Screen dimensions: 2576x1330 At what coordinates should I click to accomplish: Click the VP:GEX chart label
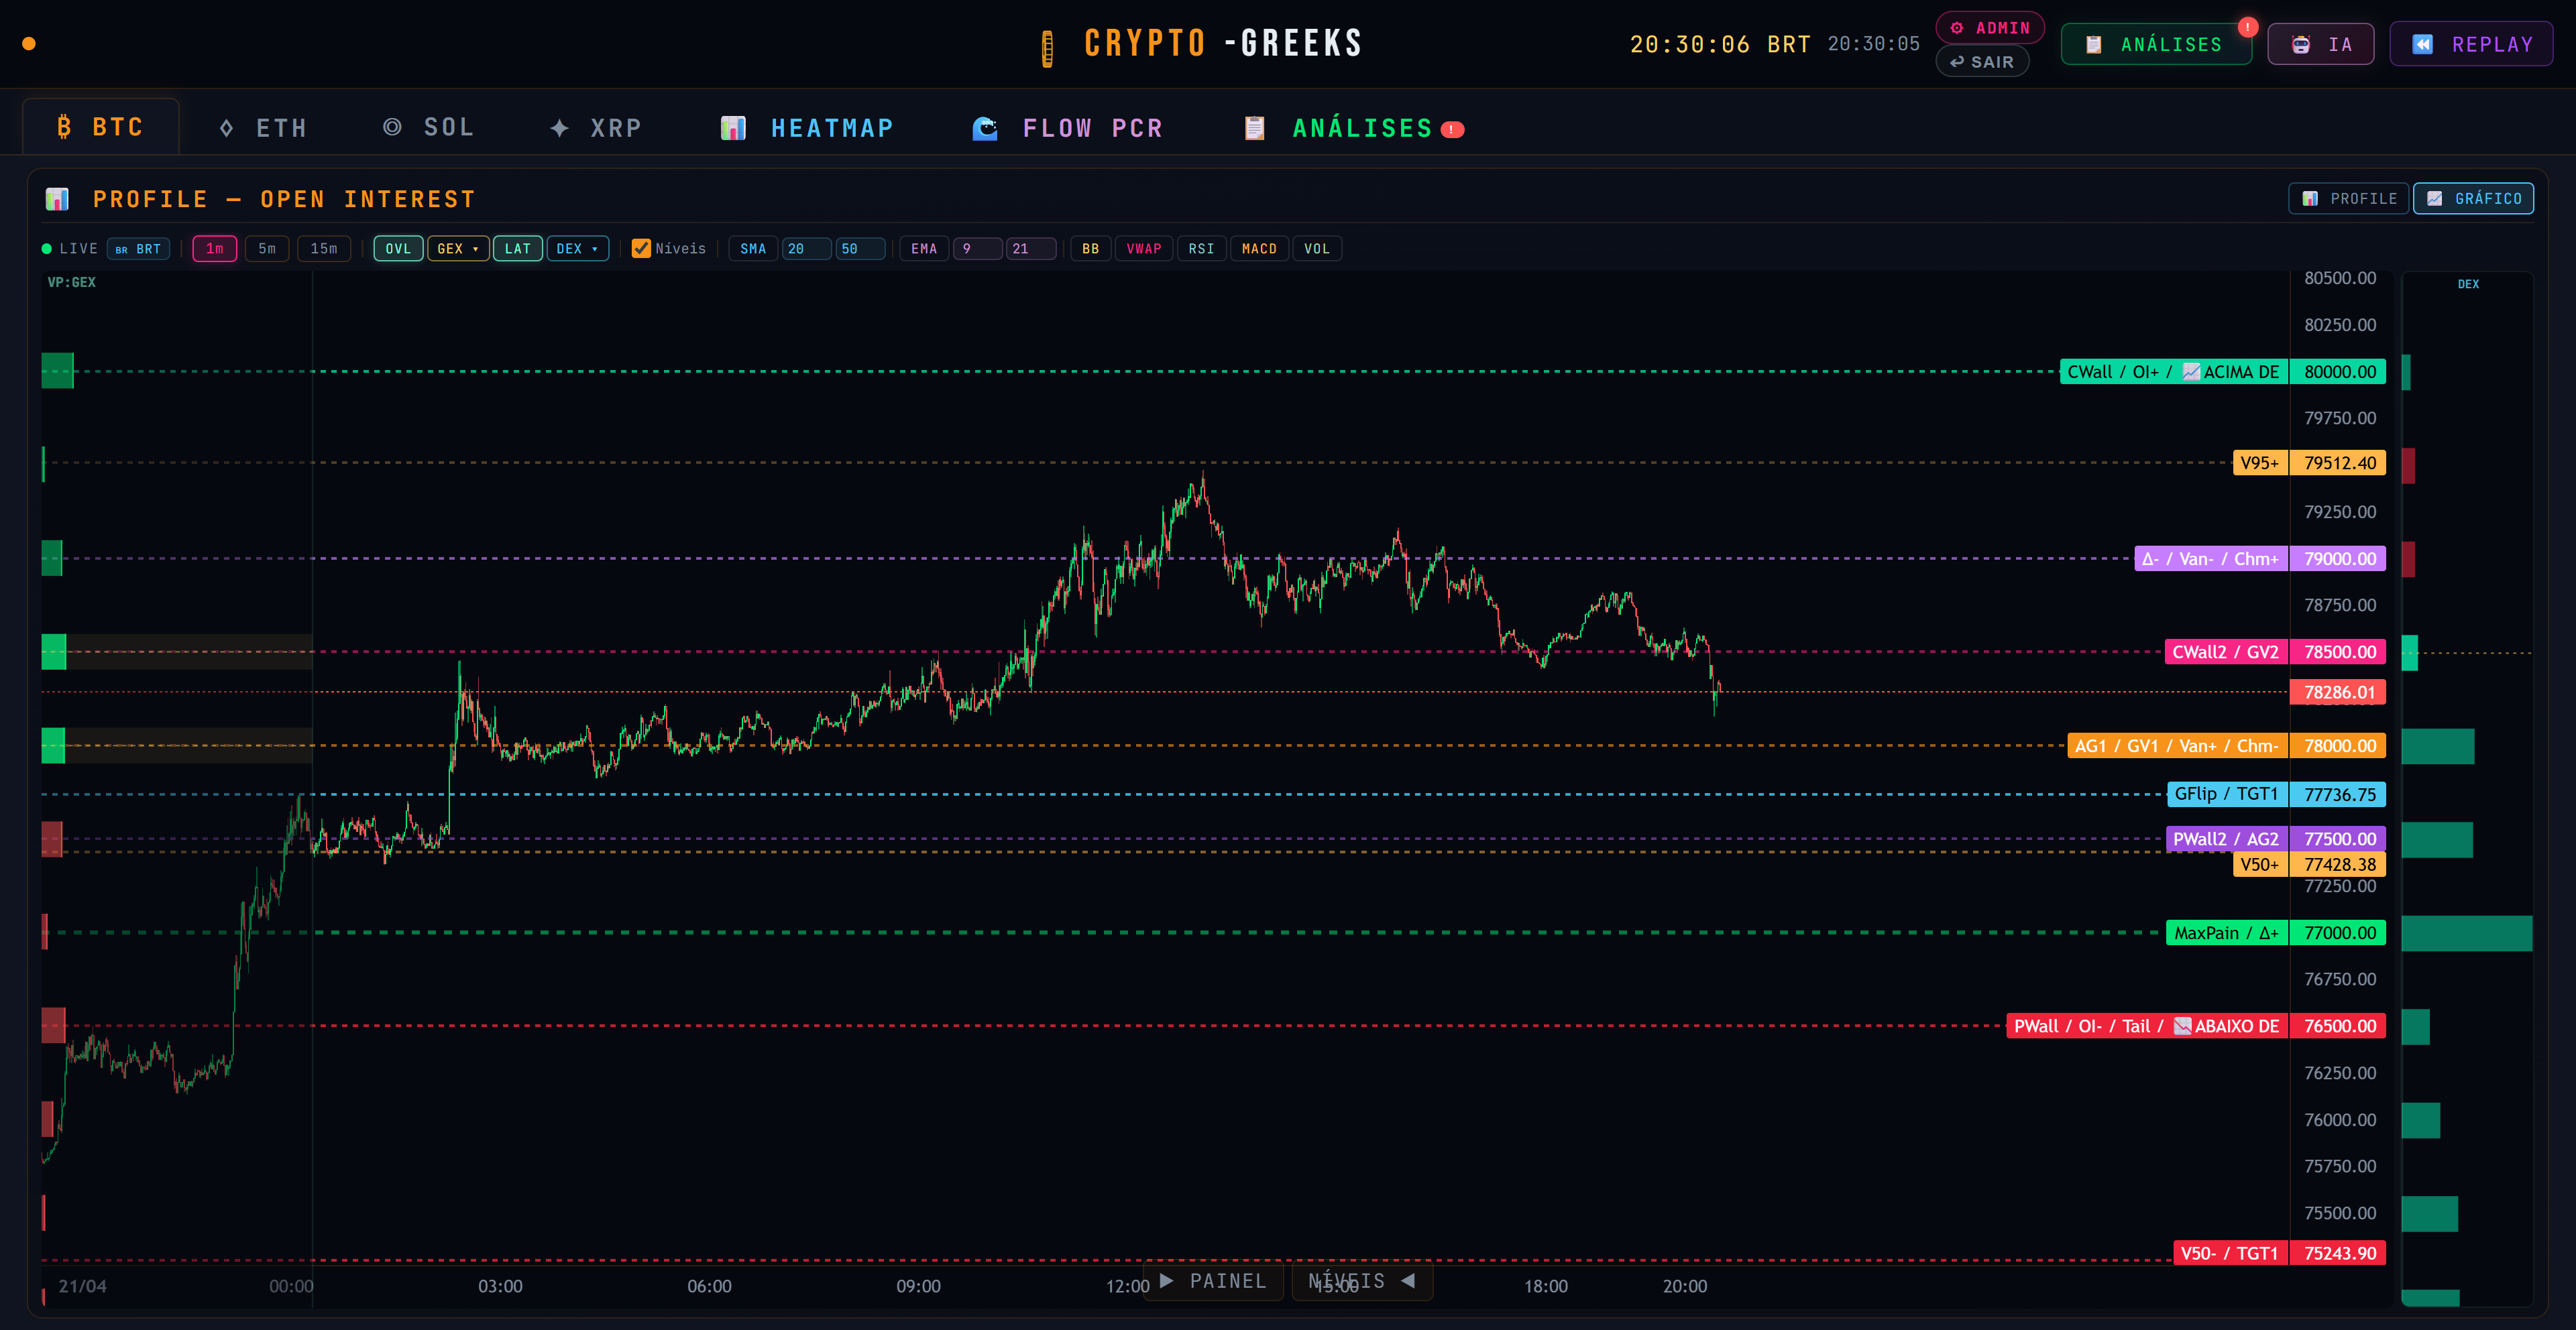(72, 283)
